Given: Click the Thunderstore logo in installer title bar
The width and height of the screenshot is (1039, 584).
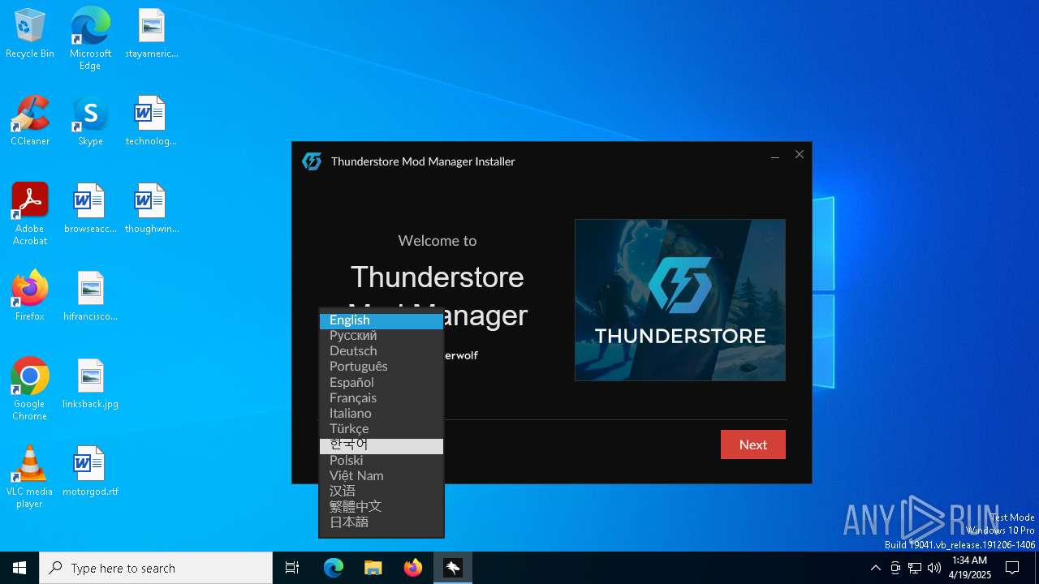Looking at the screenshot, I should pyautogui.click(x=312, y=161).
